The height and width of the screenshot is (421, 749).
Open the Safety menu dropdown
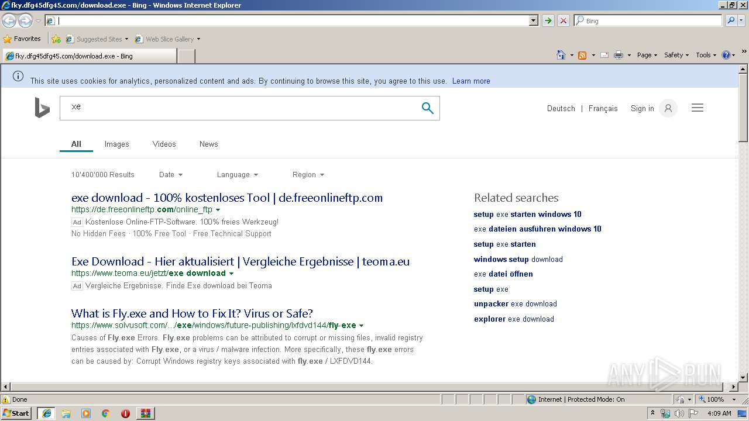pyautogui.click(x=676, y=55)
